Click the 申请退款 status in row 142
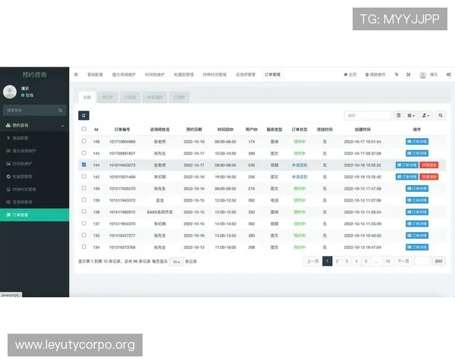 [x=300, y=177]
